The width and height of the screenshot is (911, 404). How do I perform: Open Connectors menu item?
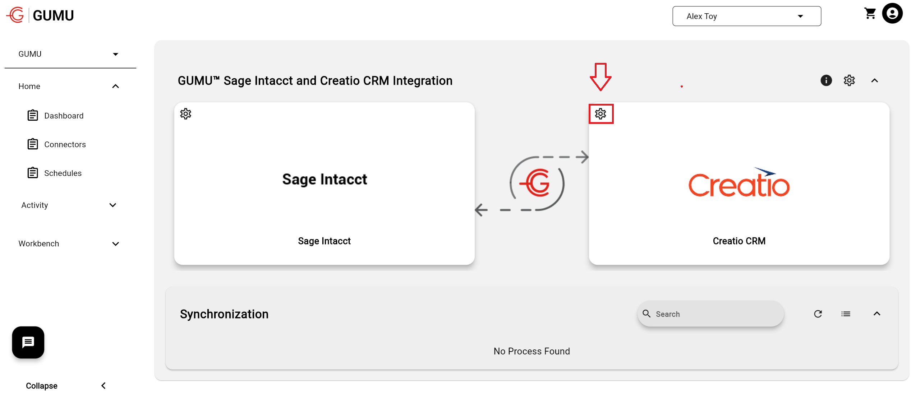click(65, 144)
